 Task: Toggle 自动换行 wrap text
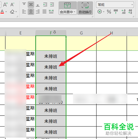click(85, 8)
